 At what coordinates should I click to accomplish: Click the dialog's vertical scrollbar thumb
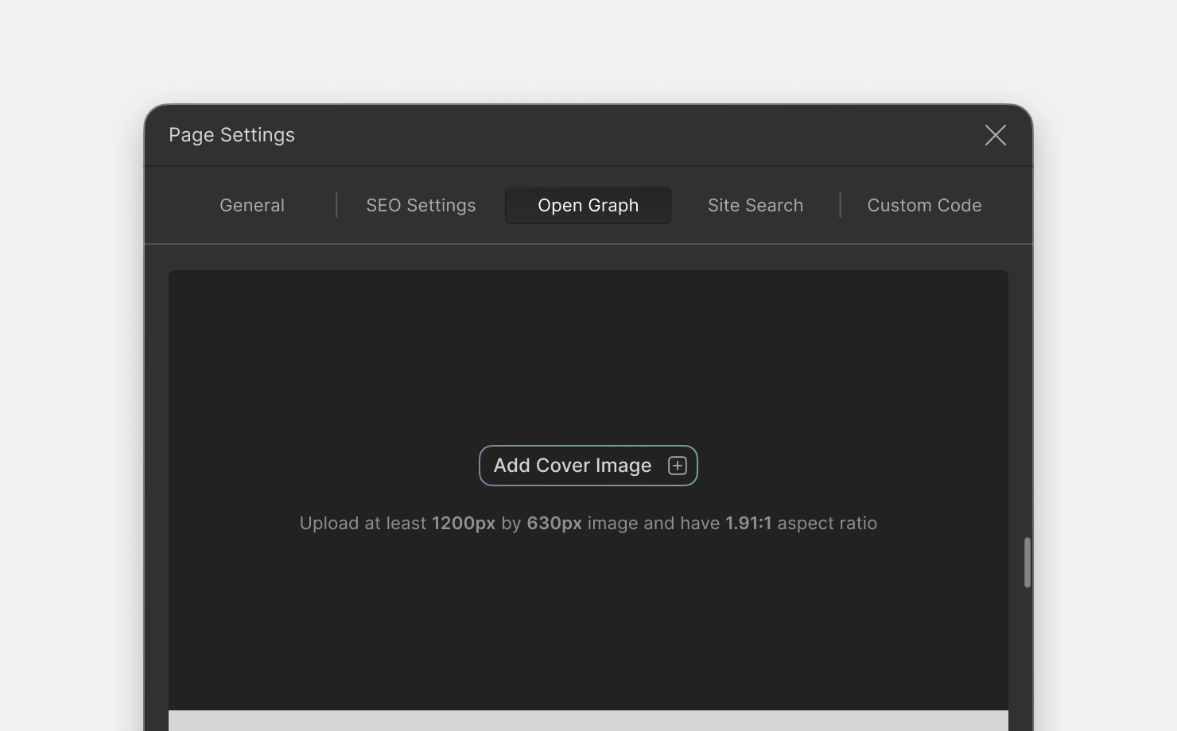[1027, 563]
